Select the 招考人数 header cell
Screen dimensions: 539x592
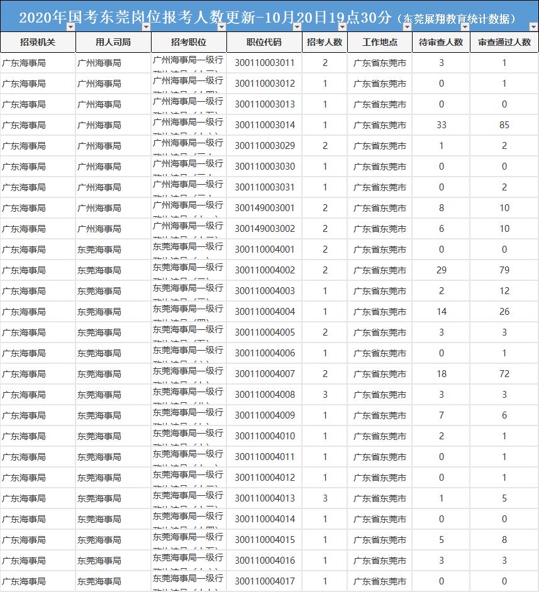[325, 42]
